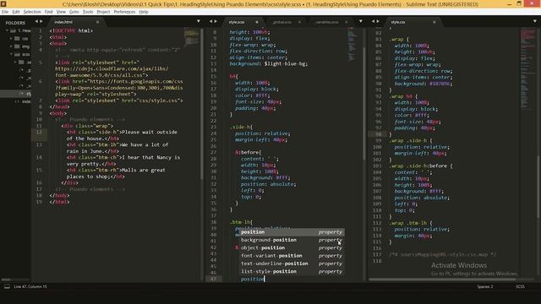Click horizontal scrollbar under style.css pane
Screen dimensions: 541x304
click(x=442, y=280)
